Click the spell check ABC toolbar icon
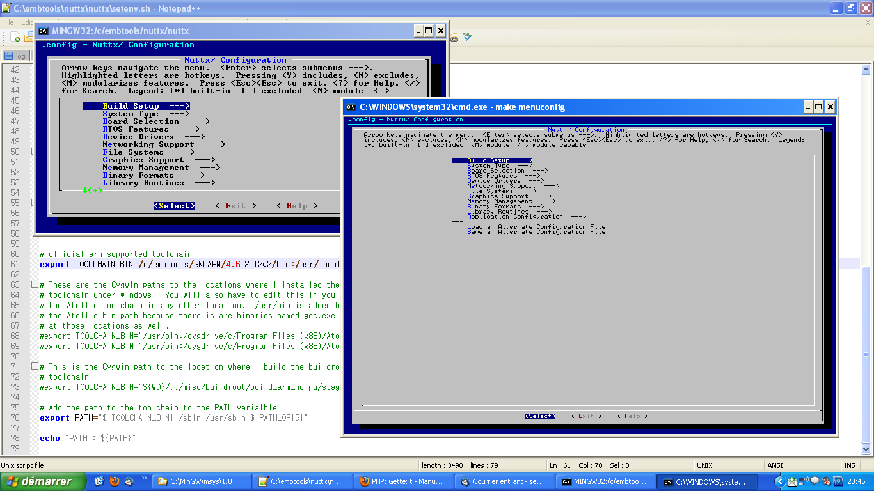Screen dimensions: 874x491 click(468, 37)
